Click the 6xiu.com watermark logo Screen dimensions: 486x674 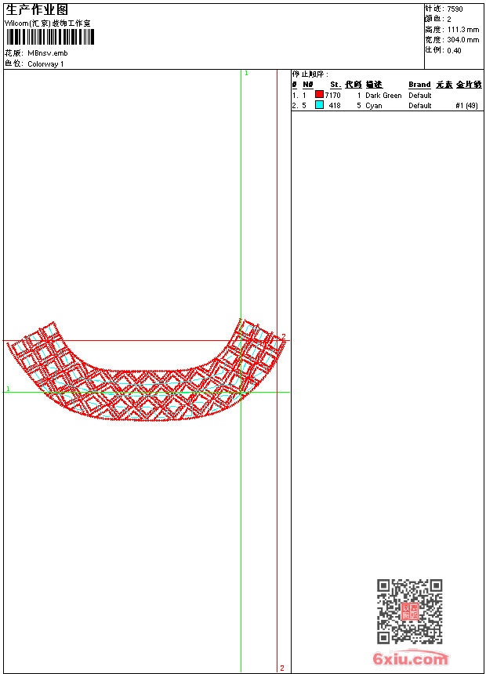(x=410, y=659)
